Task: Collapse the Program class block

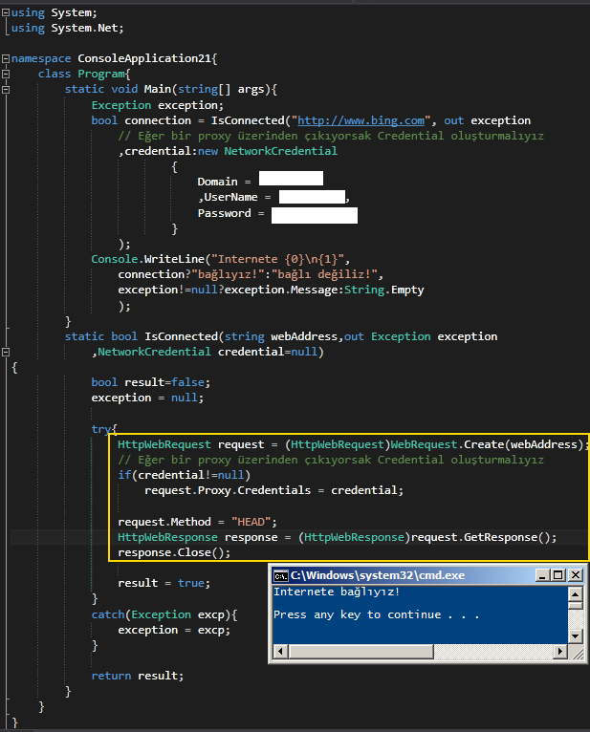Action: [x=6, y=75]
